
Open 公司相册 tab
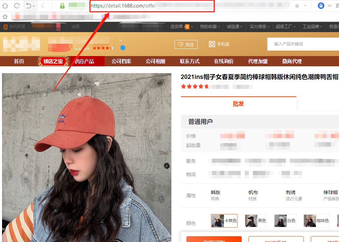[155, 61]
